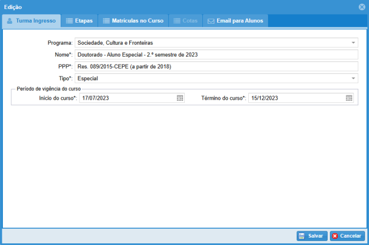
Task: Open calendar picker for Início do curso
Action: click(x=180, y=98)
